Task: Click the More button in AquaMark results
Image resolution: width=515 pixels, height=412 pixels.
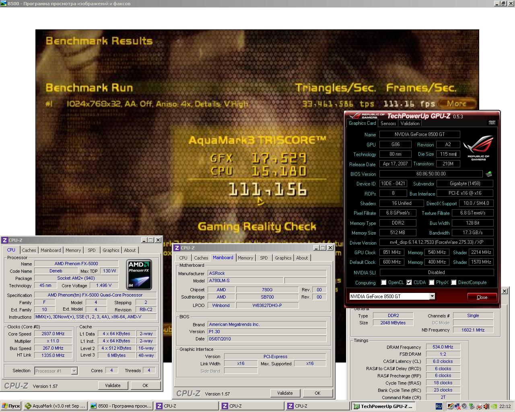Action: 457,103
